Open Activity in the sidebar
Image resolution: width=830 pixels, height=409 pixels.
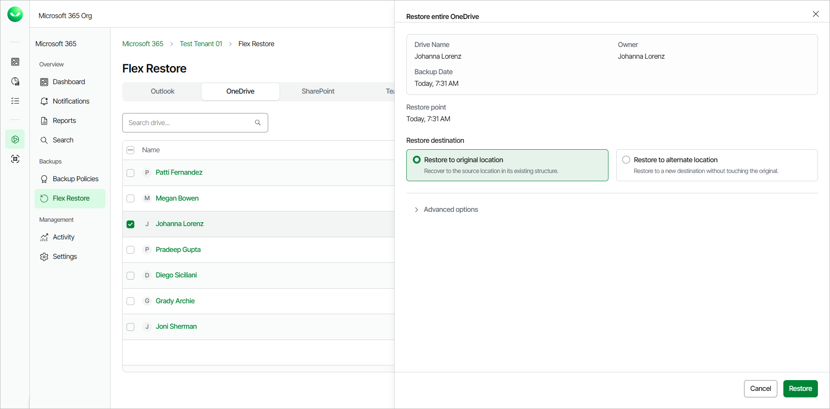pos(70,237)
